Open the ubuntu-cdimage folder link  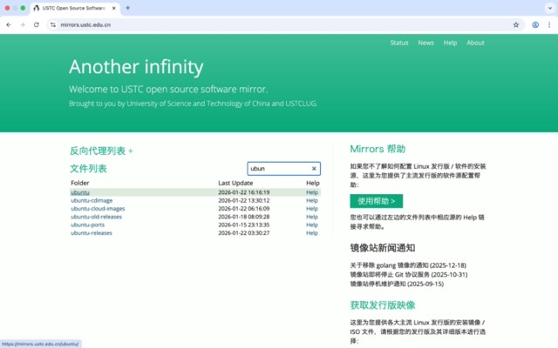(92, 200)
